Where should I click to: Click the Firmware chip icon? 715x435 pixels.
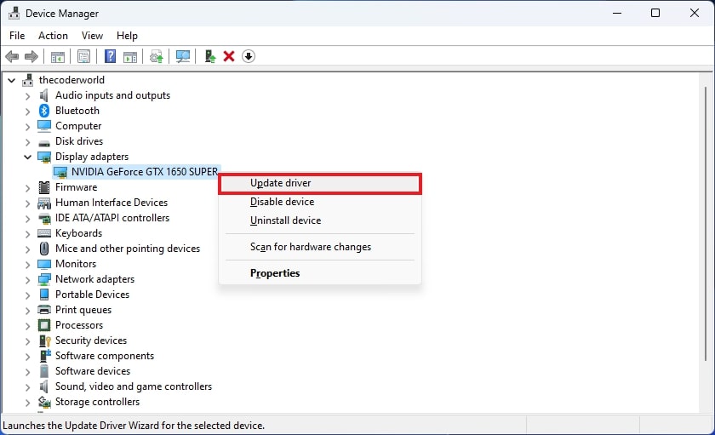point(44,187)
